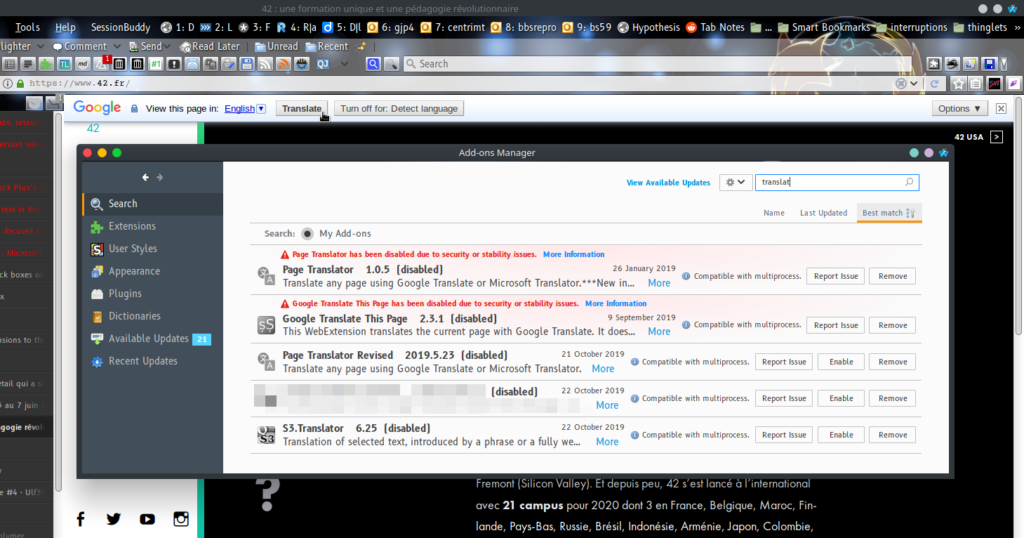Click the md markdown toolbar icon
Screen dimensions: 1024x538
click(83, 64)
